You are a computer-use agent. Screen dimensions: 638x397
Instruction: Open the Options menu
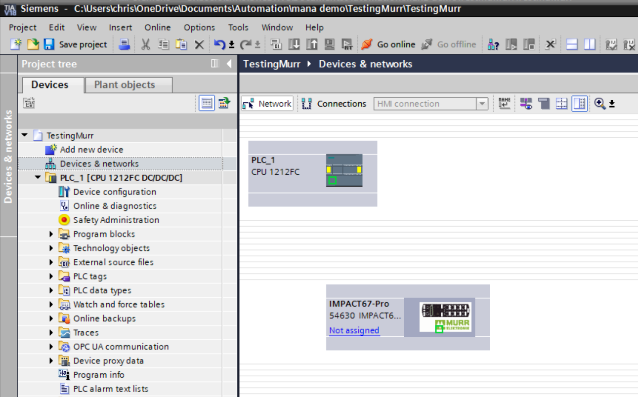pyautogui.click(x=200, y=27)
